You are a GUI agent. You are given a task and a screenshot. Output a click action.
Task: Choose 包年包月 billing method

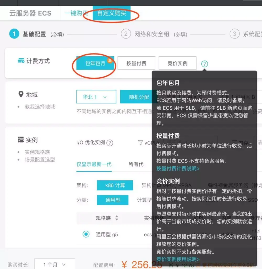click(95, 63)
